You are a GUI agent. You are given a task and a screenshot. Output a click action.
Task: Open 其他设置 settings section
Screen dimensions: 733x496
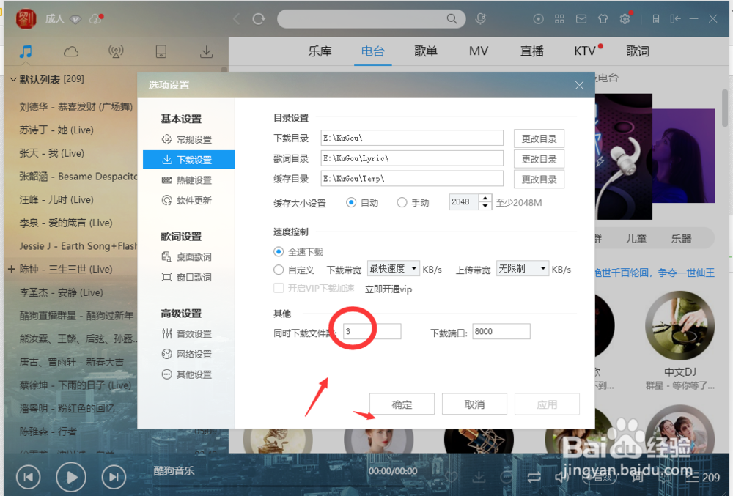coord(187,374)
